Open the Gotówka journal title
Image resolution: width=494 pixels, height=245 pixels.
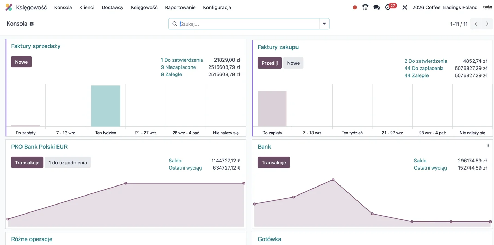pos(270,239)
